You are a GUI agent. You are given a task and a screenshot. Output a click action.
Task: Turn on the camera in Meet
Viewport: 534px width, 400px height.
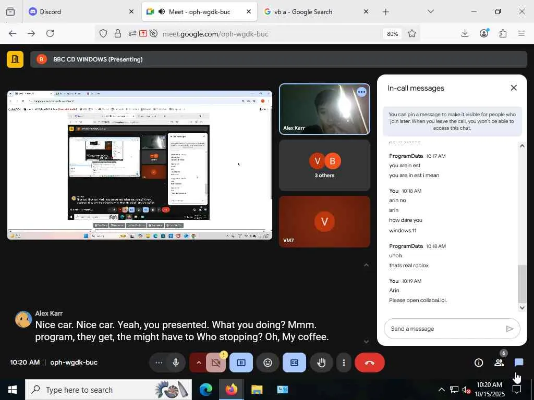(215, 362)
